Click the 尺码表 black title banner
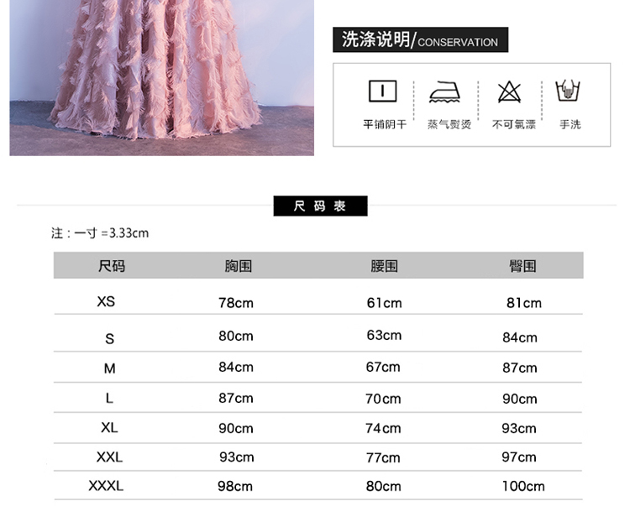 pos(320,206)
